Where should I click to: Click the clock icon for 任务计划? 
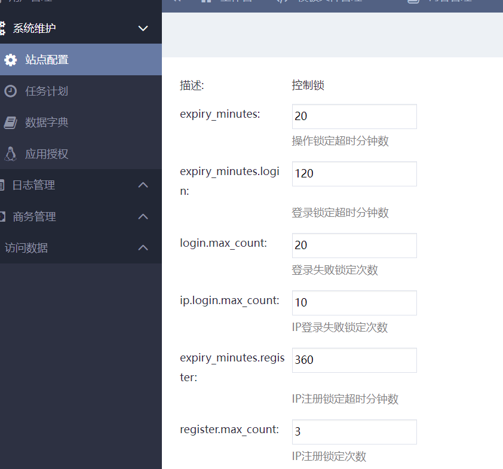(x=10, y=91)
